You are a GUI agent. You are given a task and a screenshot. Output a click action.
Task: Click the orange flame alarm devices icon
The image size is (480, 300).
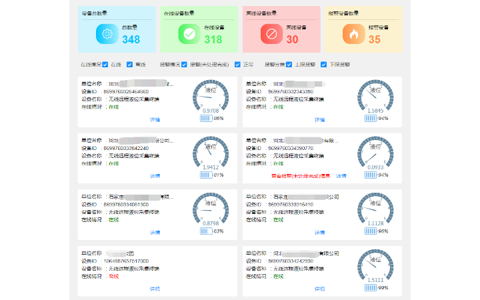click(x=353, y=34)
